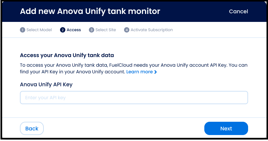Screen dimensions: 268x141
Task: Click the step 3 number circle
Action: (x=92, y=30)
